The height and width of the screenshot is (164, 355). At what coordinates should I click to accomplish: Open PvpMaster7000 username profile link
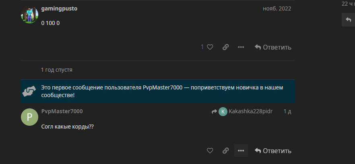click(x=62, y=111)
